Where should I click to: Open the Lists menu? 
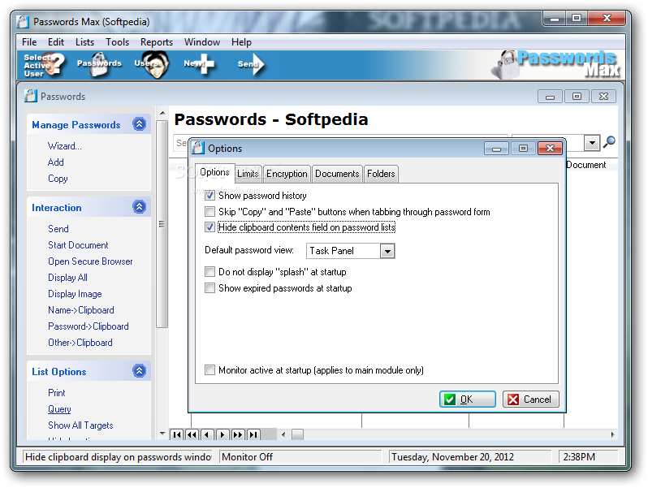click(84, 42)
